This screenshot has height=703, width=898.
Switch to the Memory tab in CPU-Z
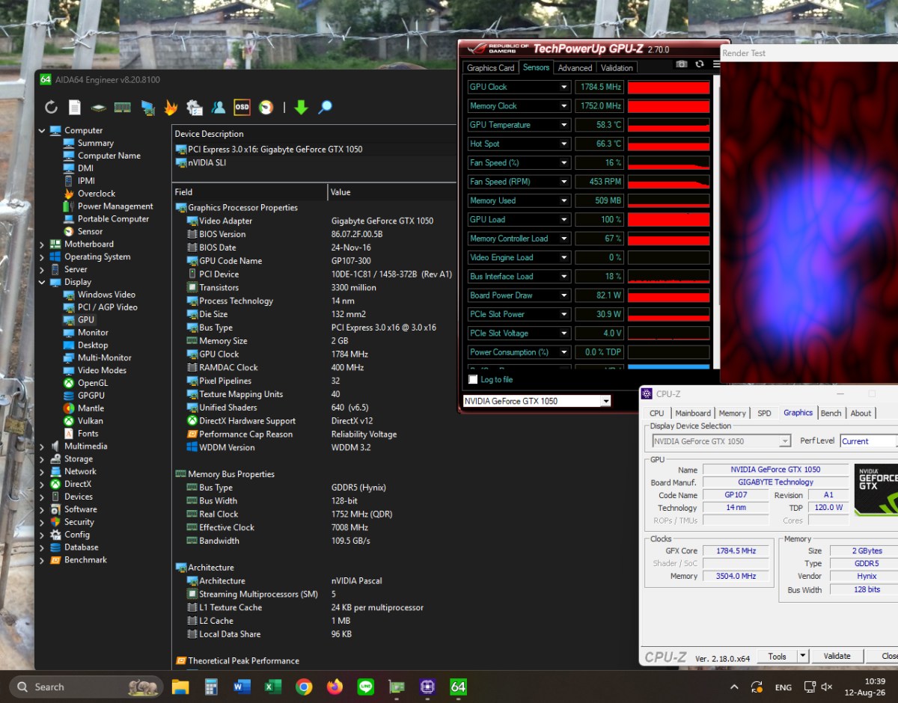(x=732, y=413)
